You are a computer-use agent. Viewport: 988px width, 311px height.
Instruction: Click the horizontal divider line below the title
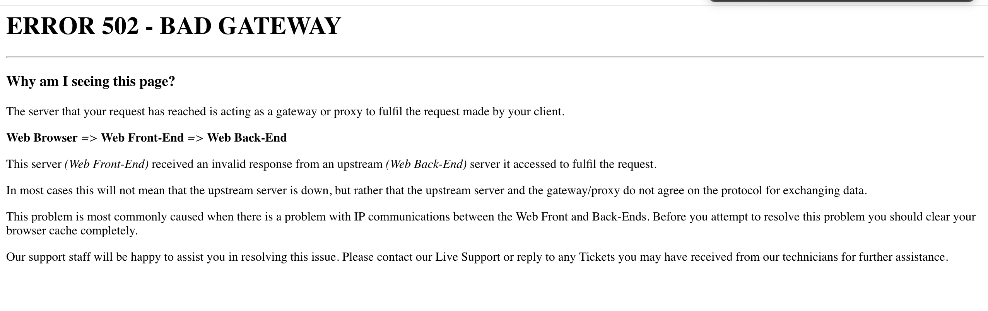click(x=495, y=57)
